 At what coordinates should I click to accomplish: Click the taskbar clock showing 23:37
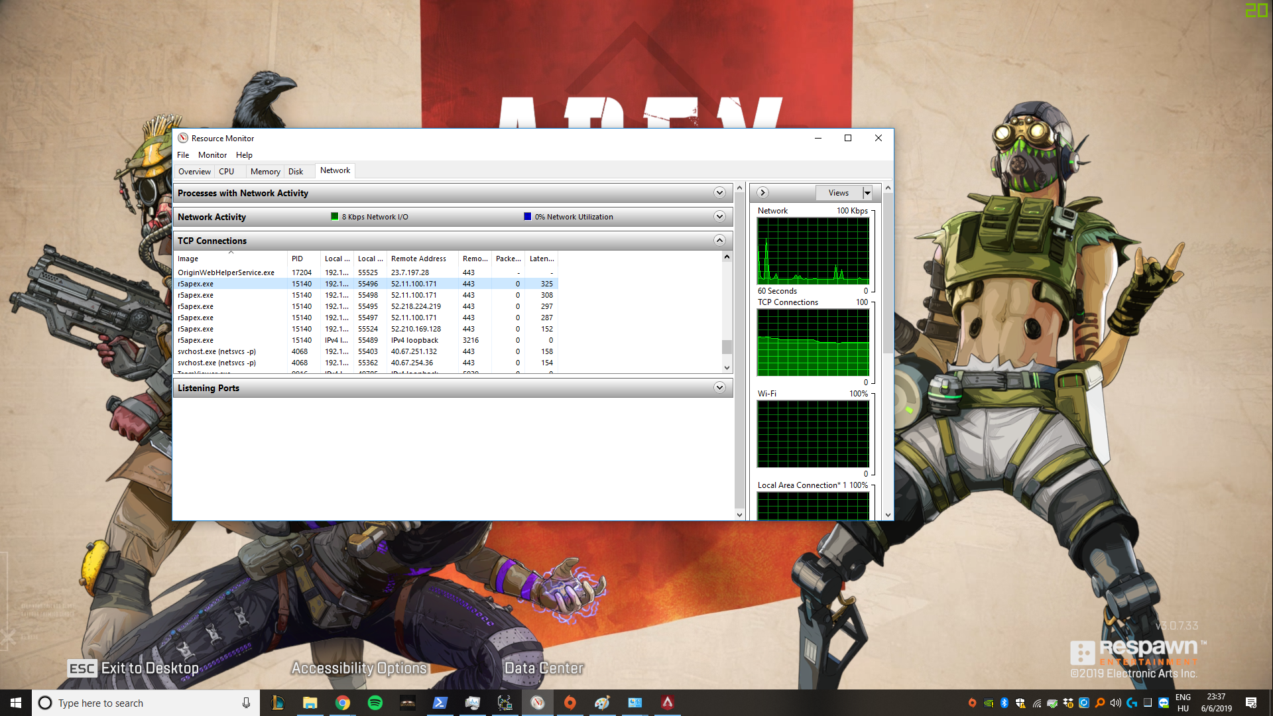pyautogui.click(x=1216, y=703)
